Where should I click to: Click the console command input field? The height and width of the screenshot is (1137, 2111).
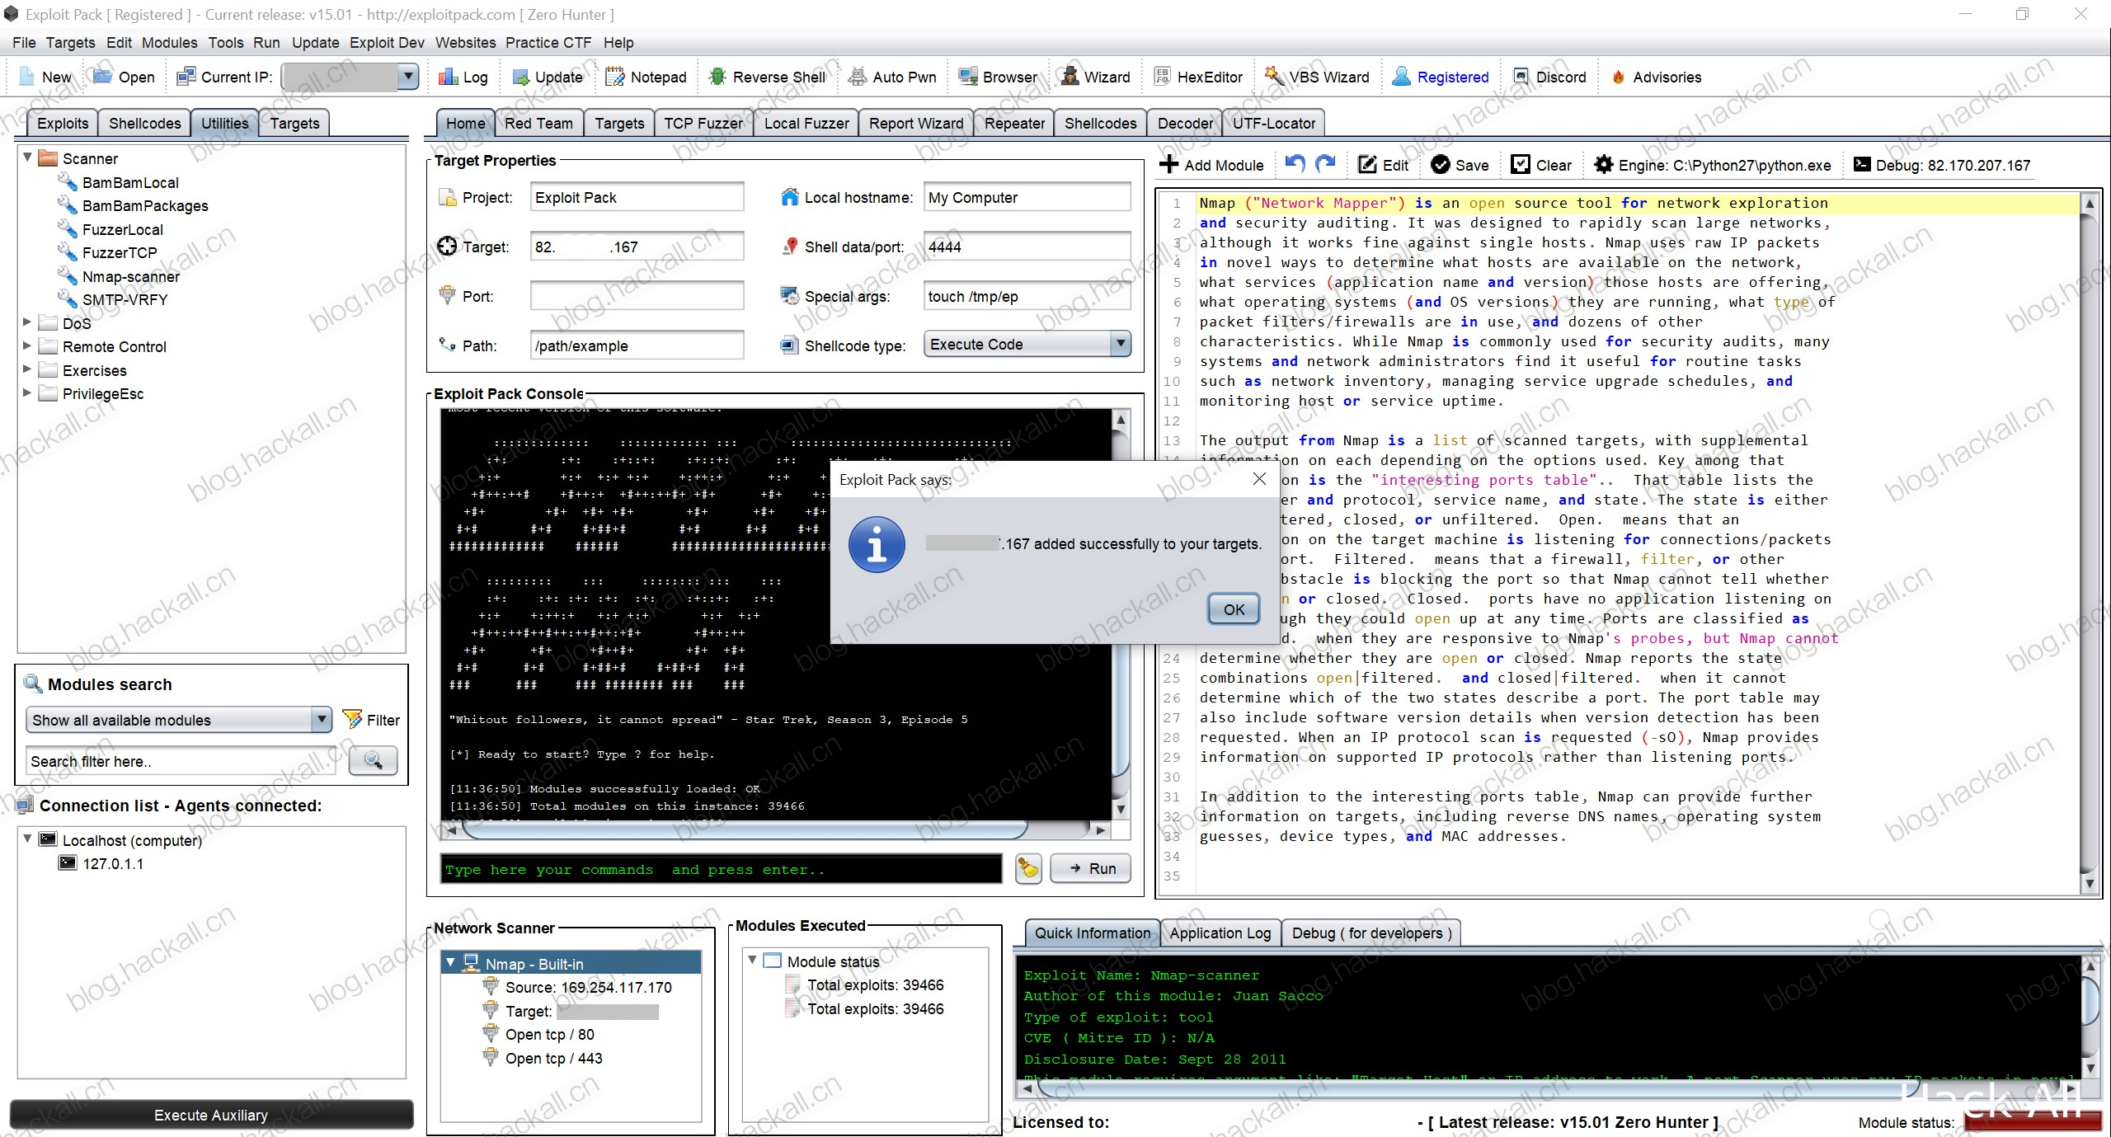coord(721,869)
